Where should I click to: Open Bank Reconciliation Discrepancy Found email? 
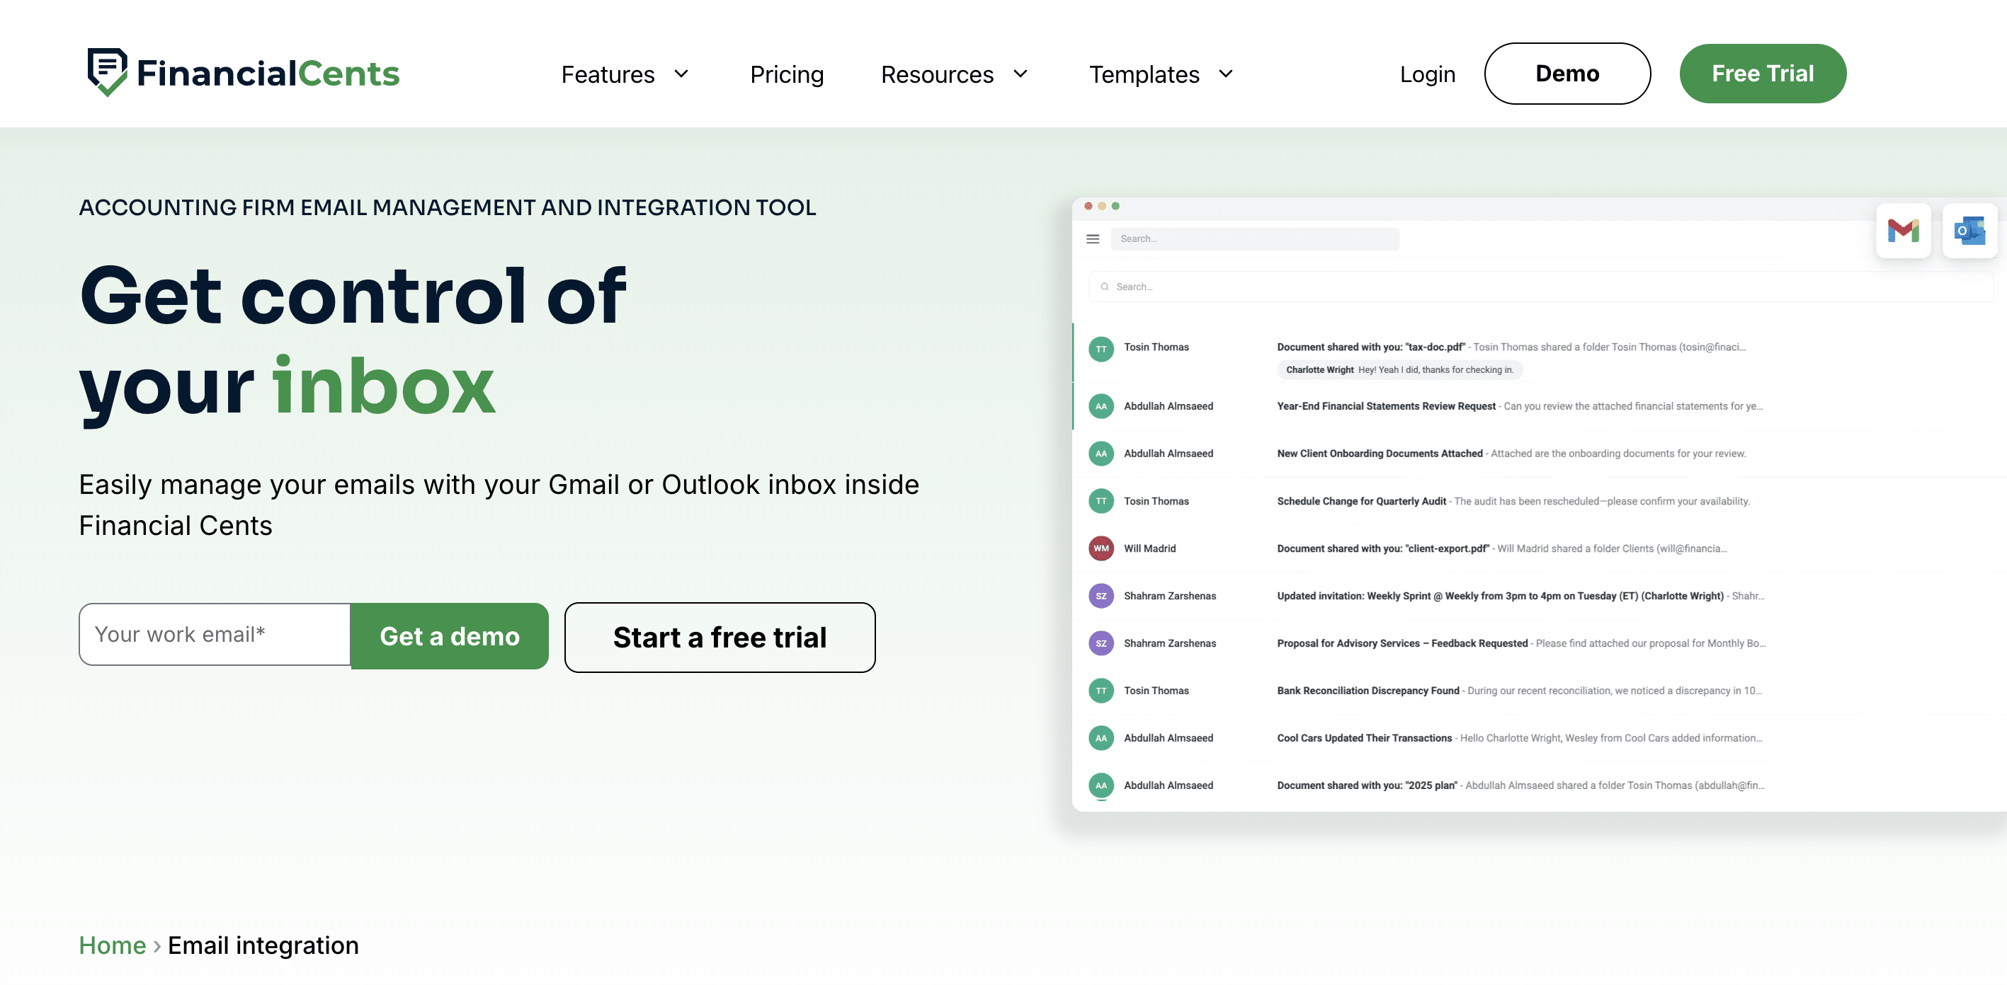[1368, 691]
